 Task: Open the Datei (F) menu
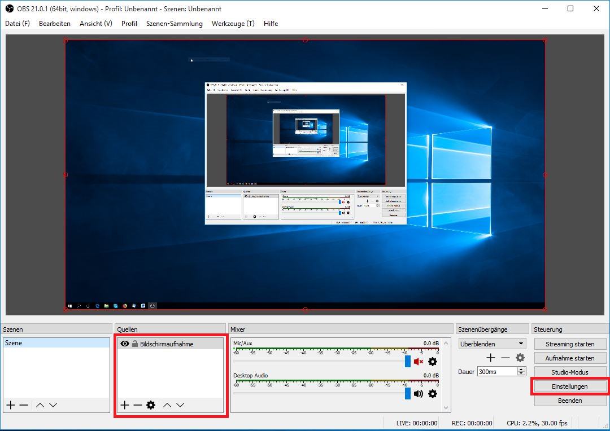pos(18,23)
